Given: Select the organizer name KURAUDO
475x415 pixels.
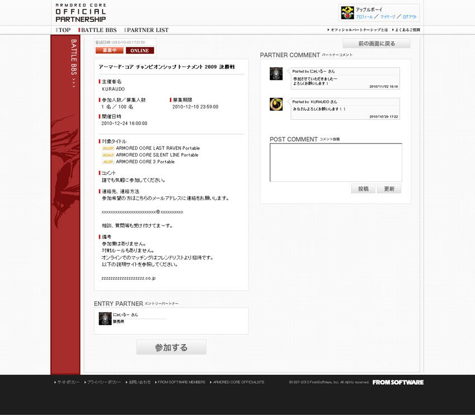Looking at the screenshot, I should click(113, 89).
